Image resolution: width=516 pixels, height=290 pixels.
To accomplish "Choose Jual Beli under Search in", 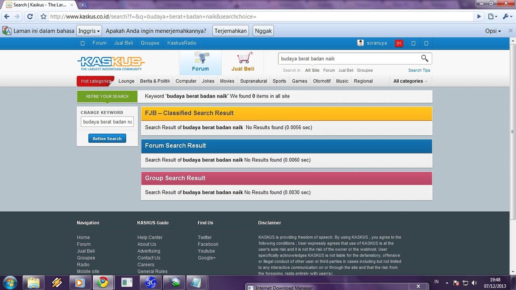I will click(346, 70).
